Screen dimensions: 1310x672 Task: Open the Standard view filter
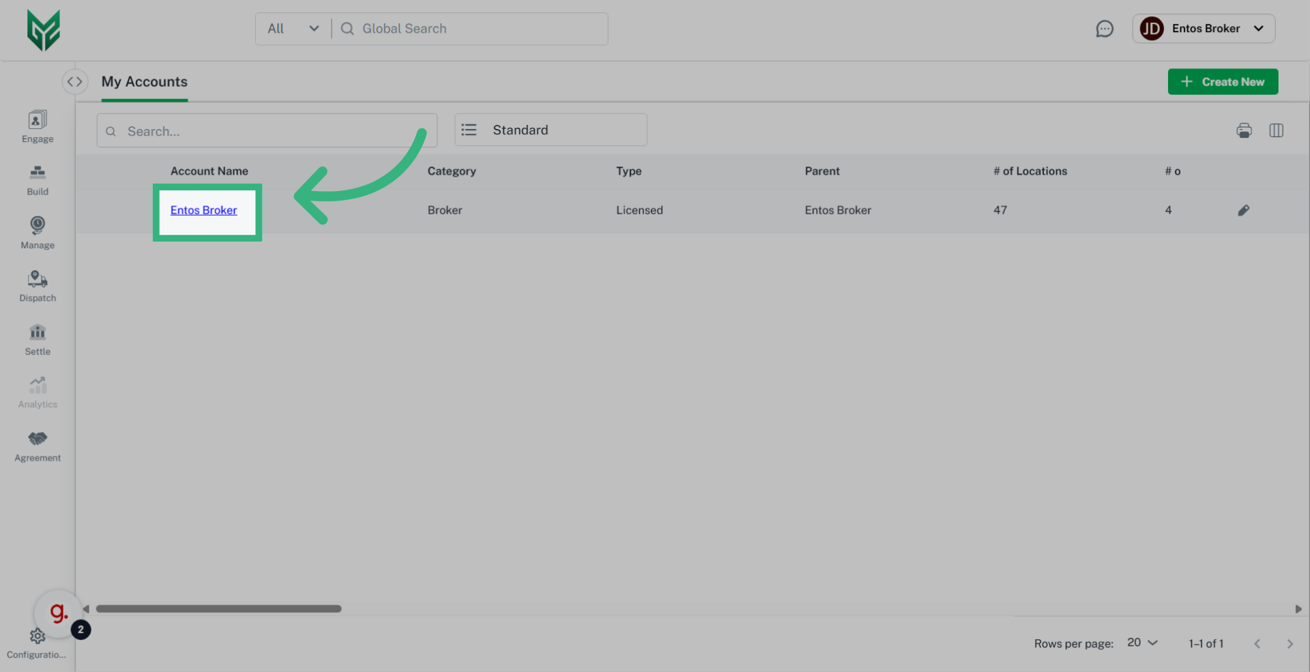pyautogui.click(x=550, y=130)
